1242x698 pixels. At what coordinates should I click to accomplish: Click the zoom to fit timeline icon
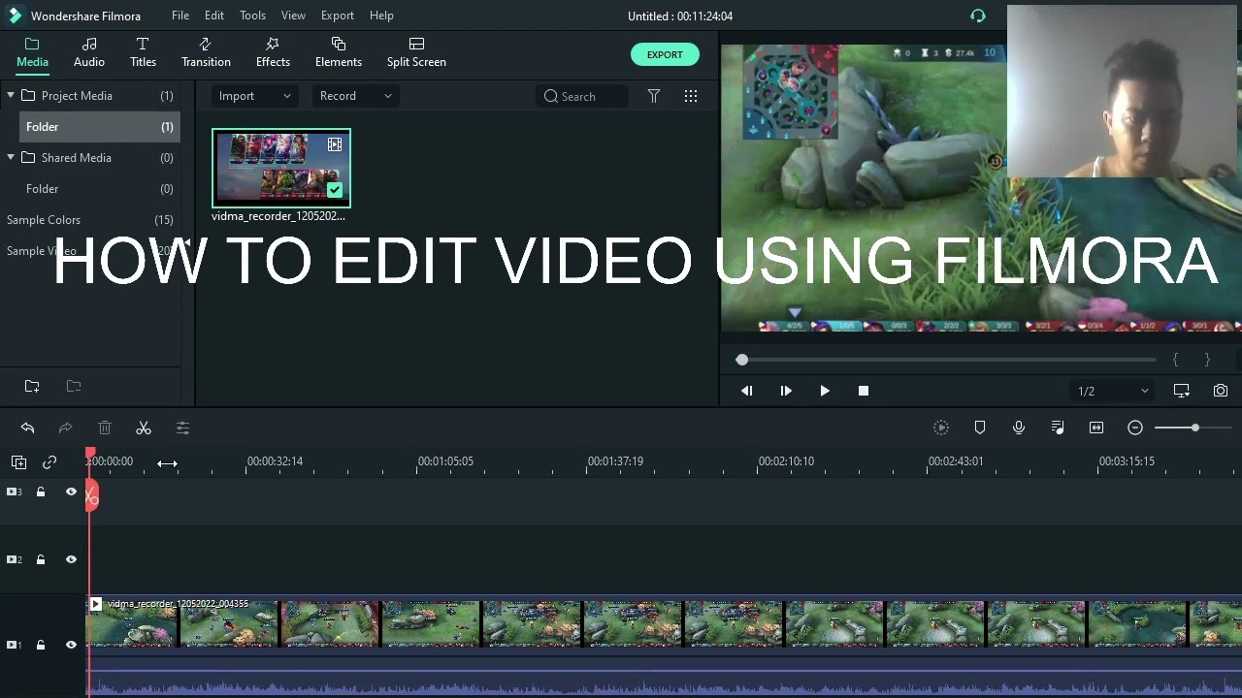[1096, 428]
